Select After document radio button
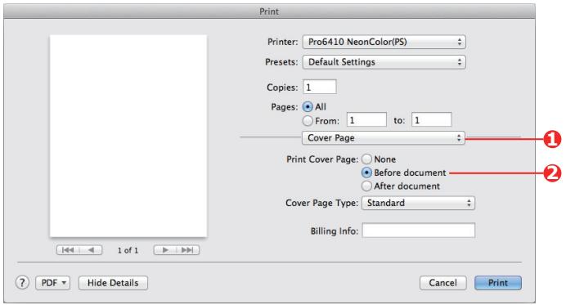This screenshot has height=305, width=566. click(366, 186)
